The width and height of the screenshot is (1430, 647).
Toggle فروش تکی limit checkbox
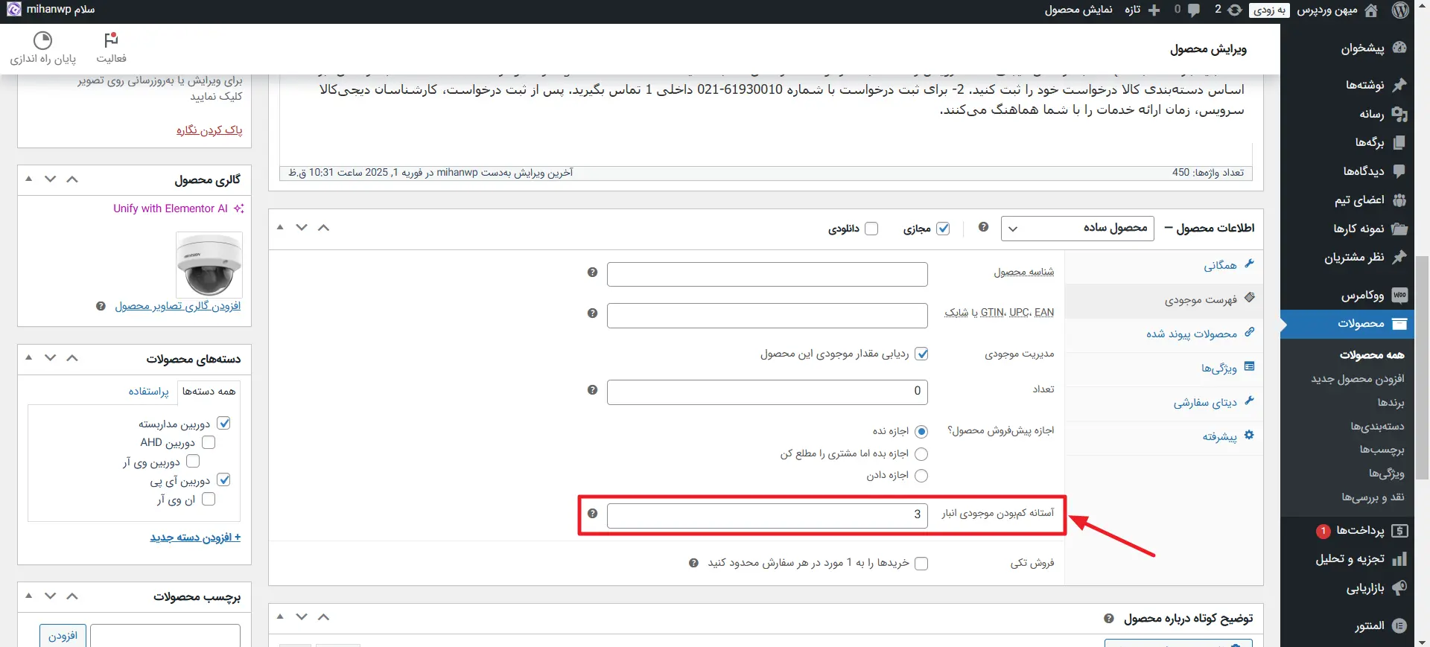pos(921,564)
